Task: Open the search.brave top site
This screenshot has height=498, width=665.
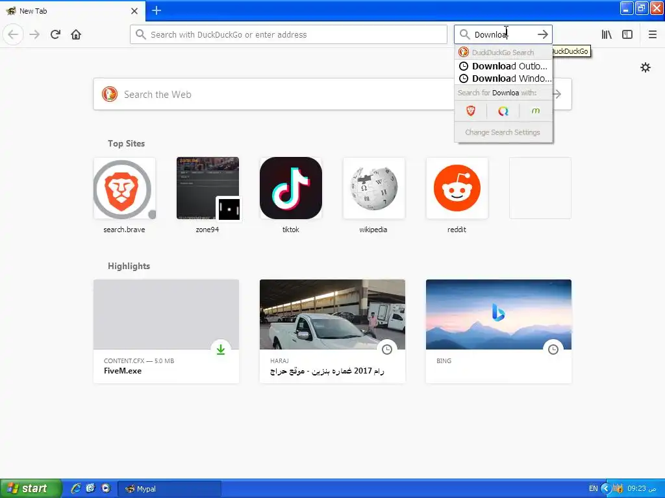Action: tap(124, 188)
